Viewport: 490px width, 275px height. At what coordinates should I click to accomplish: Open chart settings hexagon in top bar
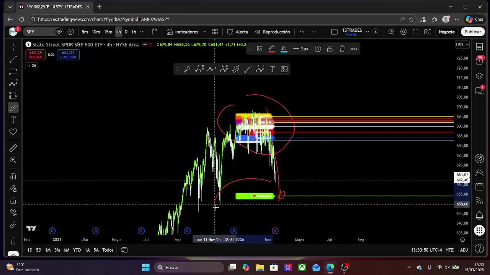pyautogui.click(x=403, y=32)
